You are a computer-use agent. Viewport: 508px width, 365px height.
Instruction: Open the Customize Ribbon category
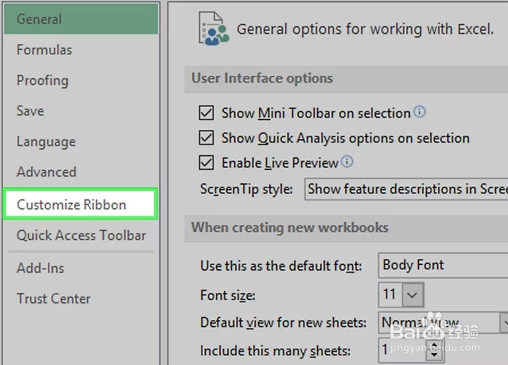tap(71, 205)
